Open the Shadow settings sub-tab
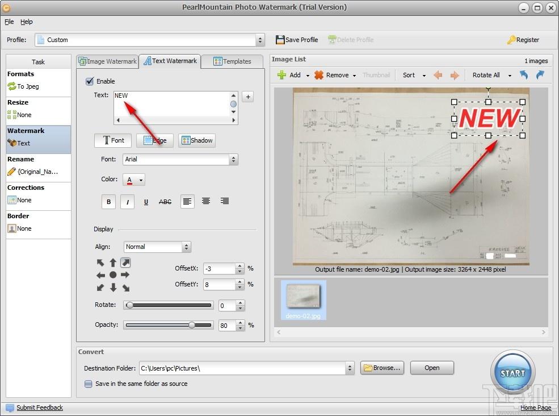 (197, 140)
